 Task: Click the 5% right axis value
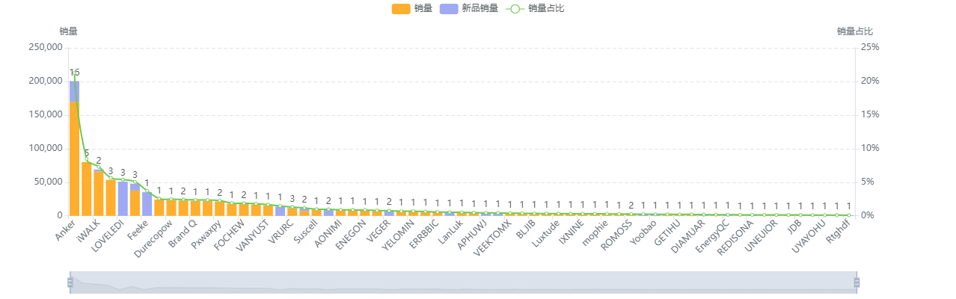(x=868, y=182)
